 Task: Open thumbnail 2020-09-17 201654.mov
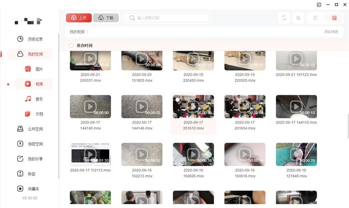245,106
